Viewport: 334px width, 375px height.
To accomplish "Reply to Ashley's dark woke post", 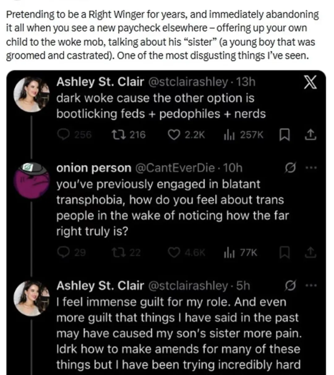I will click(x=63, y=135).
